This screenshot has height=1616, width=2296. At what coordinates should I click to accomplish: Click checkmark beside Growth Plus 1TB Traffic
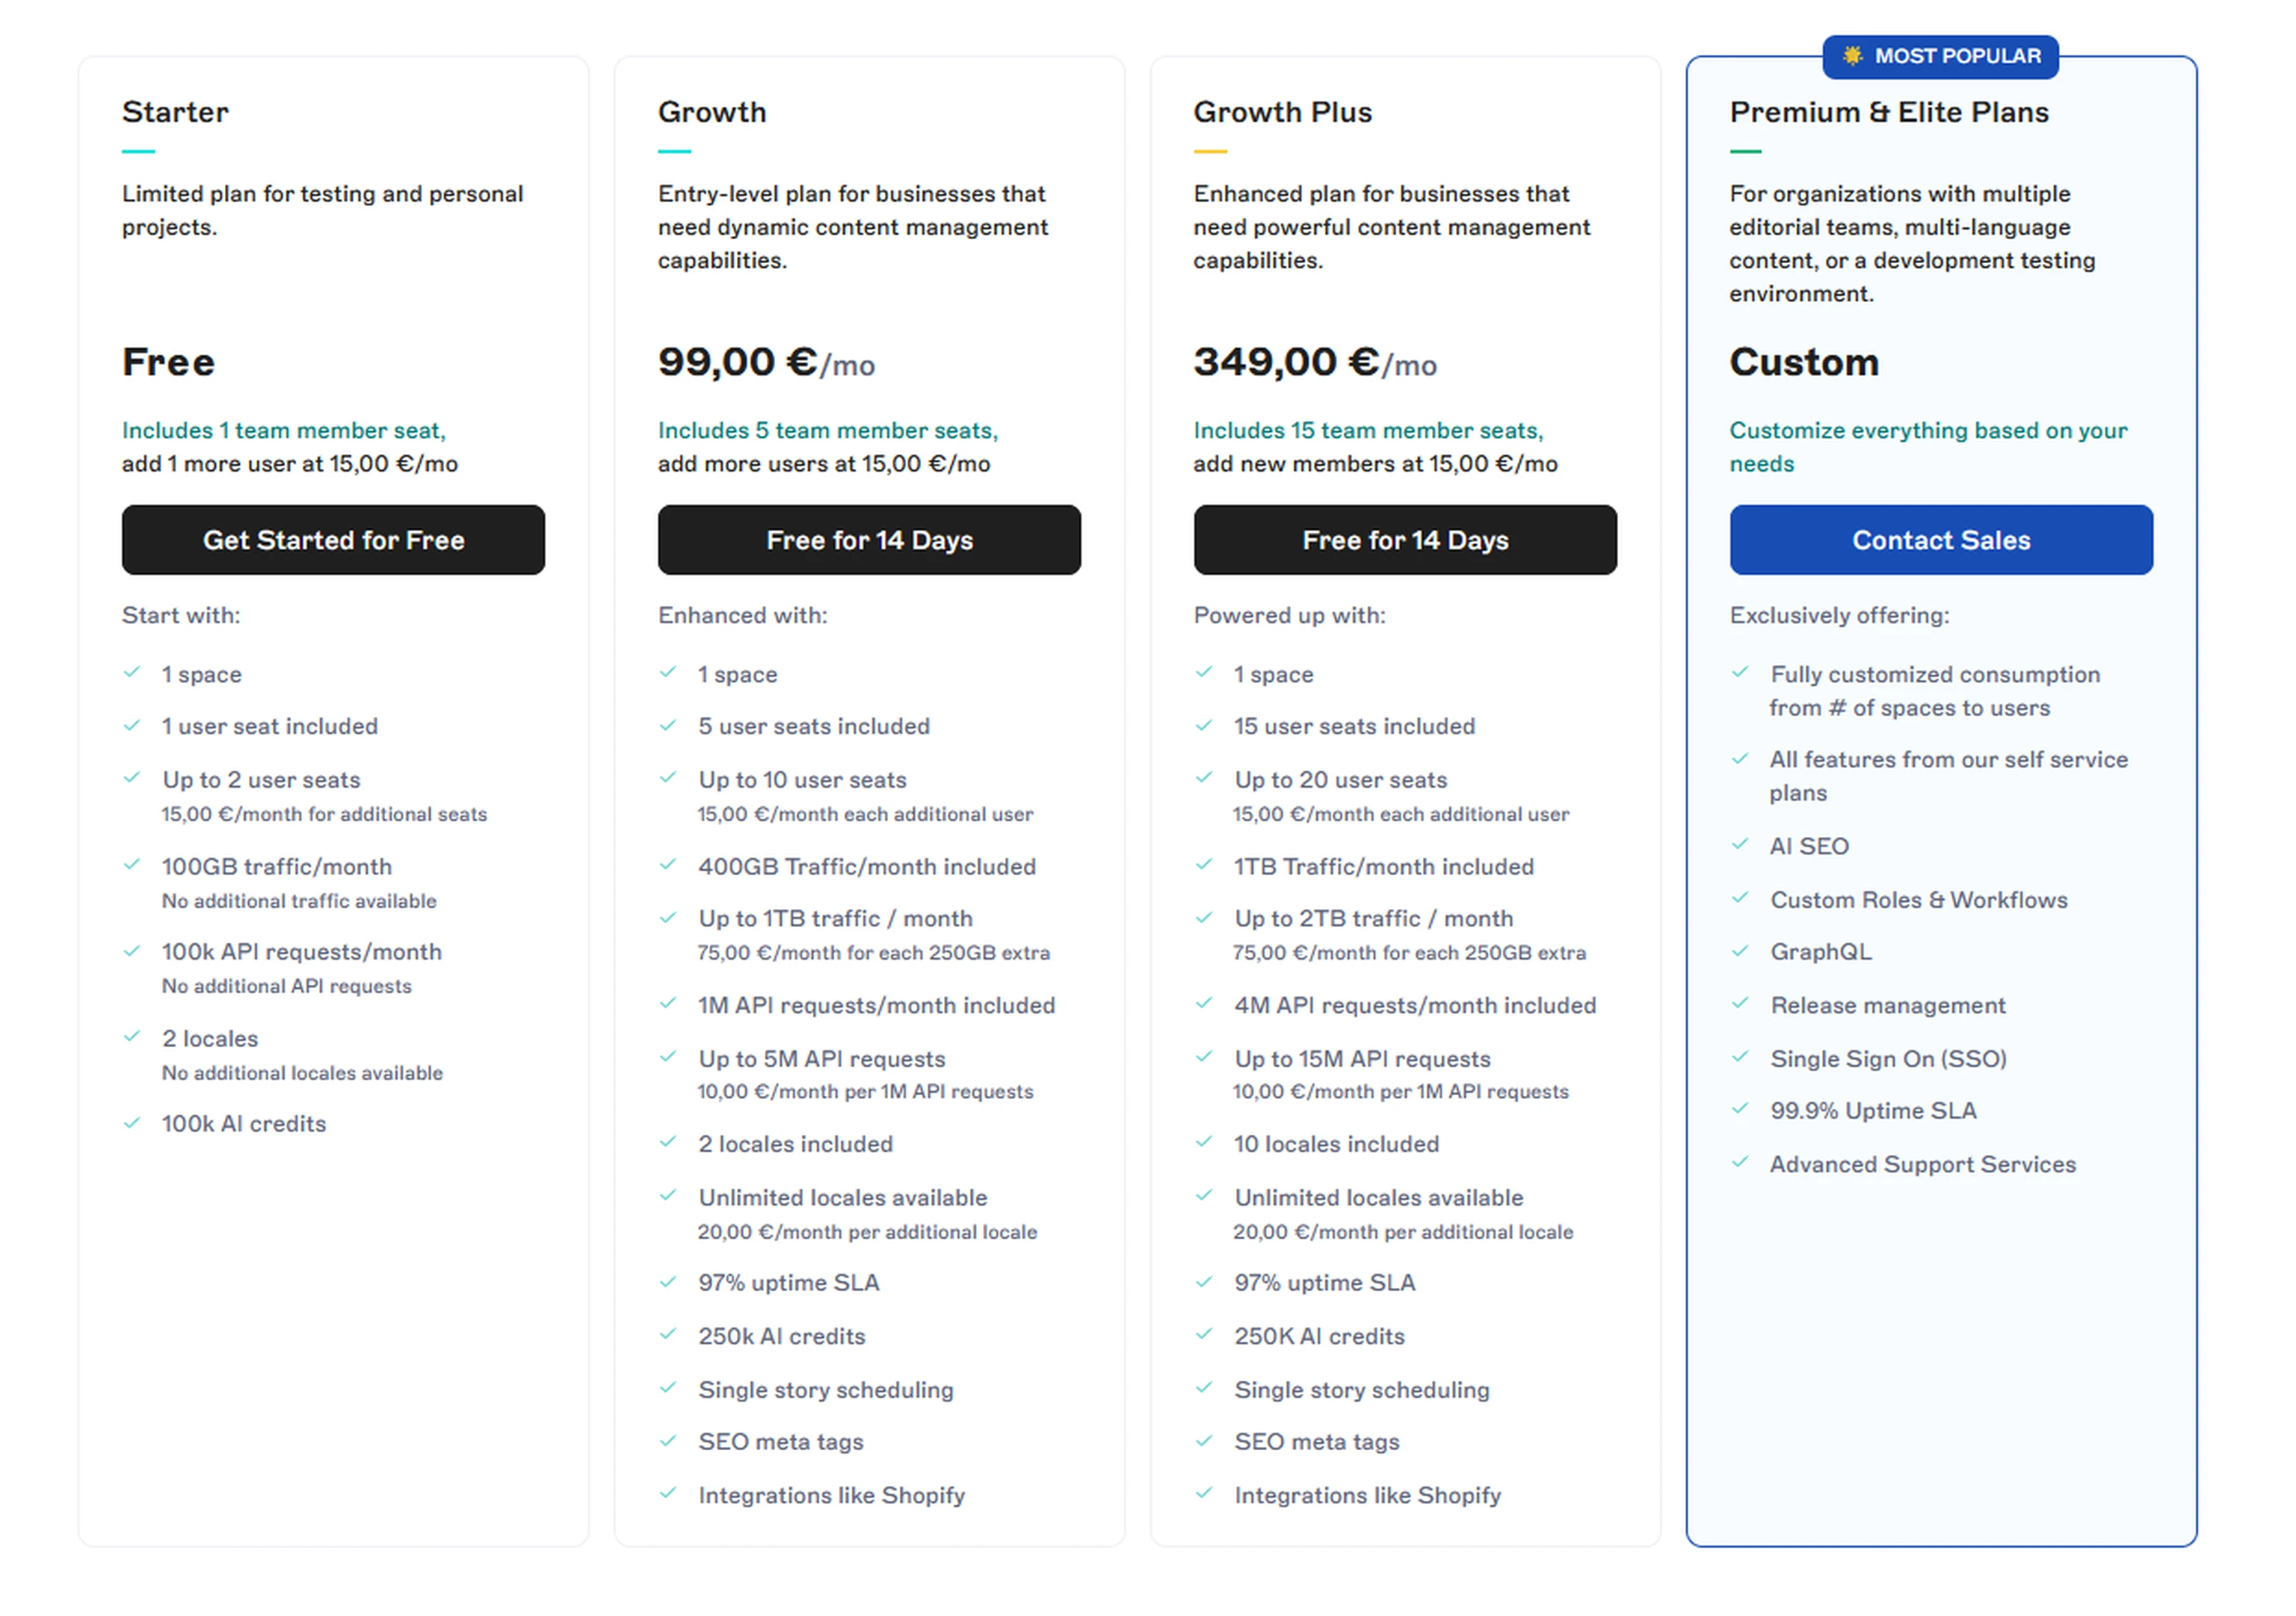pyautogui.click(x=1204, y=865)
